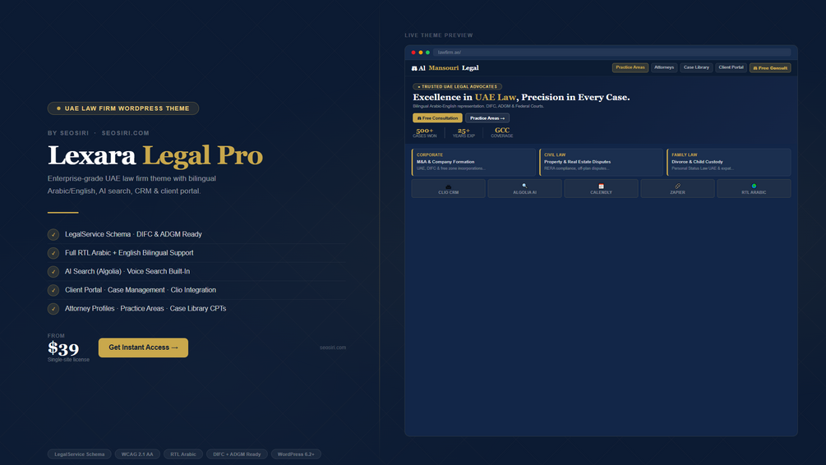Viewport: 826px width, 465px height.
Task: Open the Civil Law property disputes card
Action: [601, 162]
